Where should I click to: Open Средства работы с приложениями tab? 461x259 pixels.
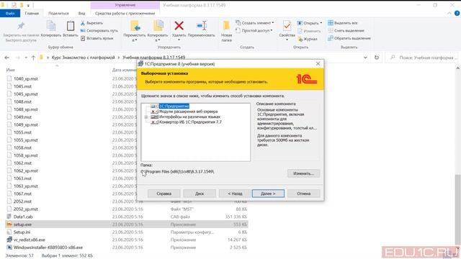125,13
